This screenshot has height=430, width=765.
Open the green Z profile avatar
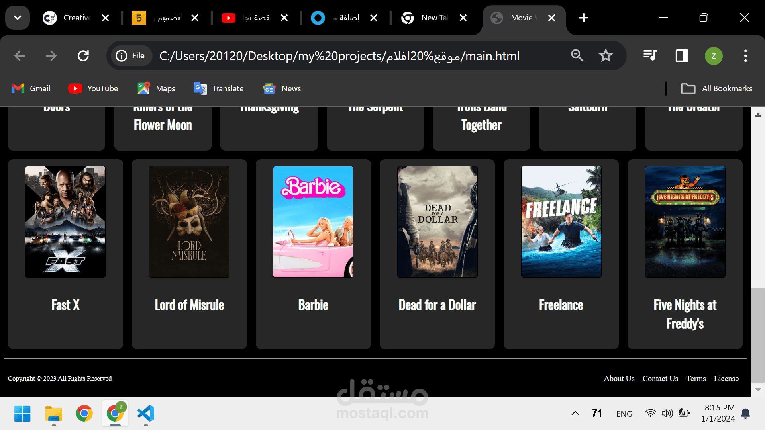(x=714, y=56)
